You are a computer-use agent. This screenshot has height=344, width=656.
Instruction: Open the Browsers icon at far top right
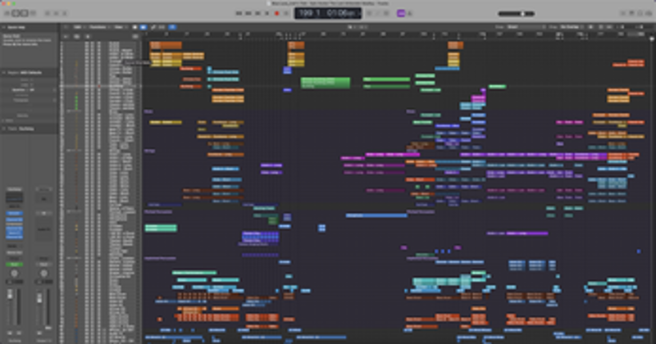click(649, 13)
